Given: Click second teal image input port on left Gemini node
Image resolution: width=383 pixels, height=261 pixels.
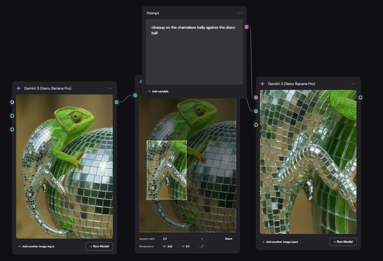Looking at the screenshot, I should (x=12, y=129).
